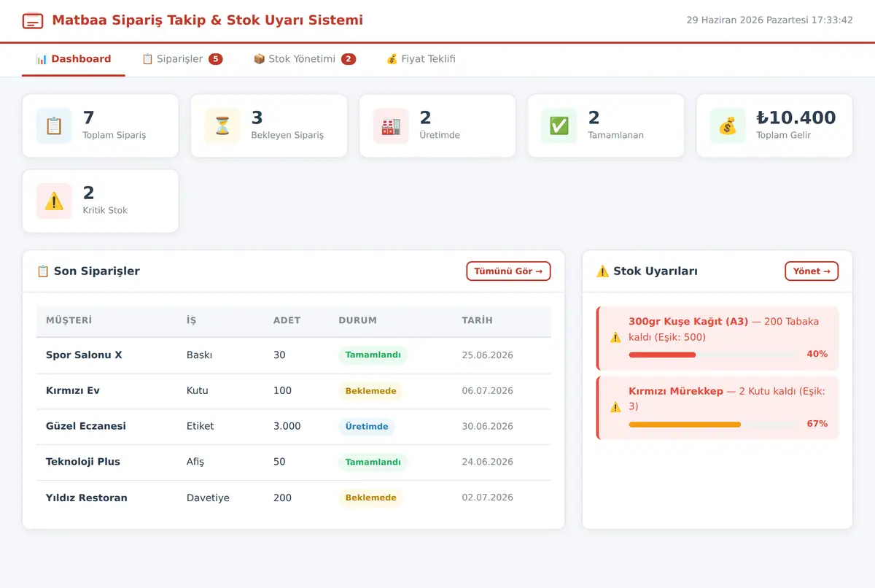Select the Güzel Eczanesi order row
The image size is (875, 588).
click(x=294, y=426)
